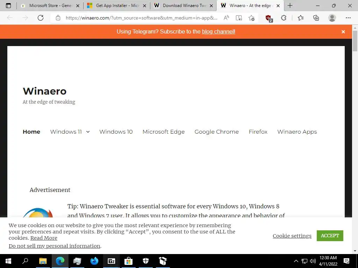Viewport: 358px width, 268px height.
Task: Open the Collections panel
Action: tap(316, 18)
